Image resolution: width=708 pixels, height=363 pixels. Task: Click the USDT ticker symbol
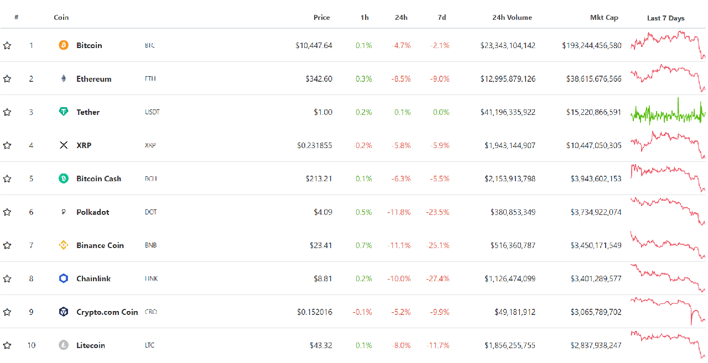coord(152,112)
